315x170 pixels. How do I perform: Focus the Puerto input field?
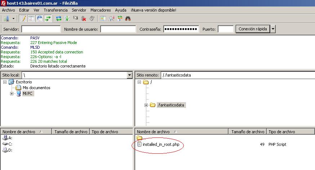(x=226, y=29)
